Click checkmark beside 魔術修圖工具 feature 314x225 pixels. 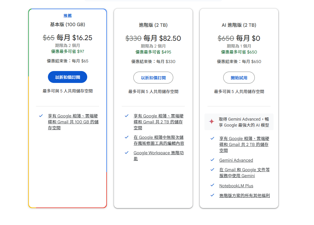[x=127, y=137]
